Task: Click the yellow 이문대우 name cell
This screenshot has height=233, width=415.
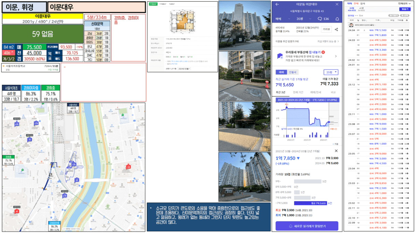Action: [43, 16]
